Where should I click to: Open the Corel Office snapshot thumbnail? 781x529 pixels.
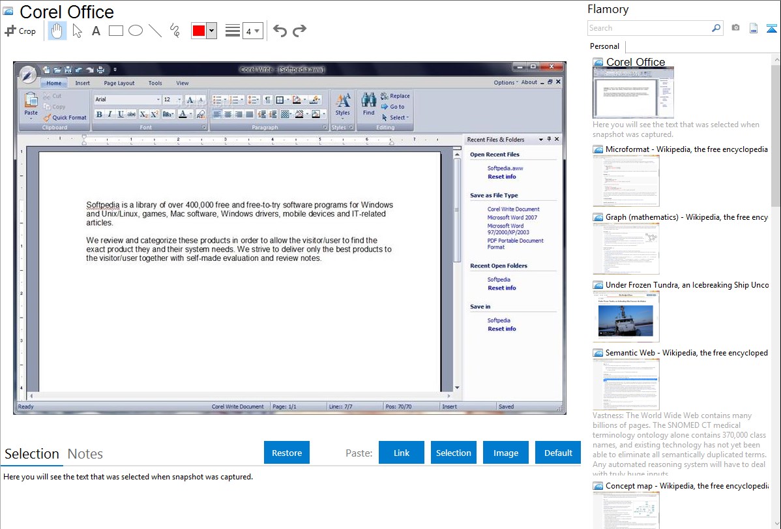pyautogui.click(x=633, y=93)
